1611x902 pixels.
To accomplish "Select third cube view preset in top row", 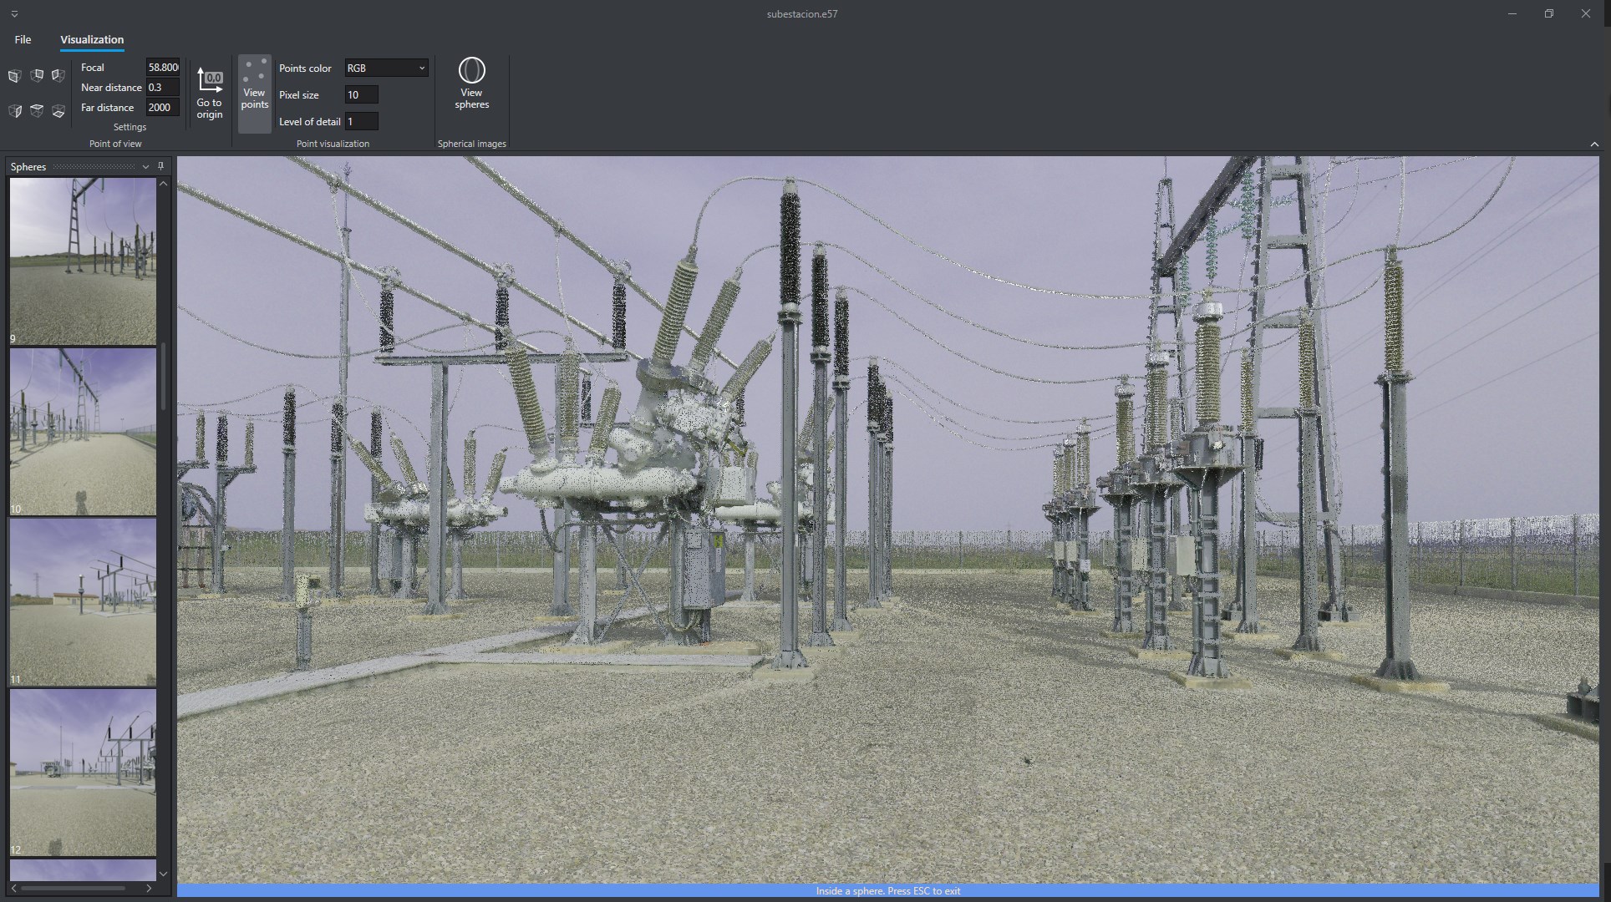I will coord(58,76).
